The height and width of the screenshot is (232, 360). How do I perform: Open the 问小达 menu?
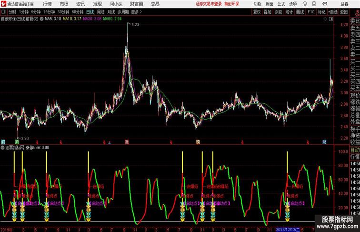tap(116, 4)
